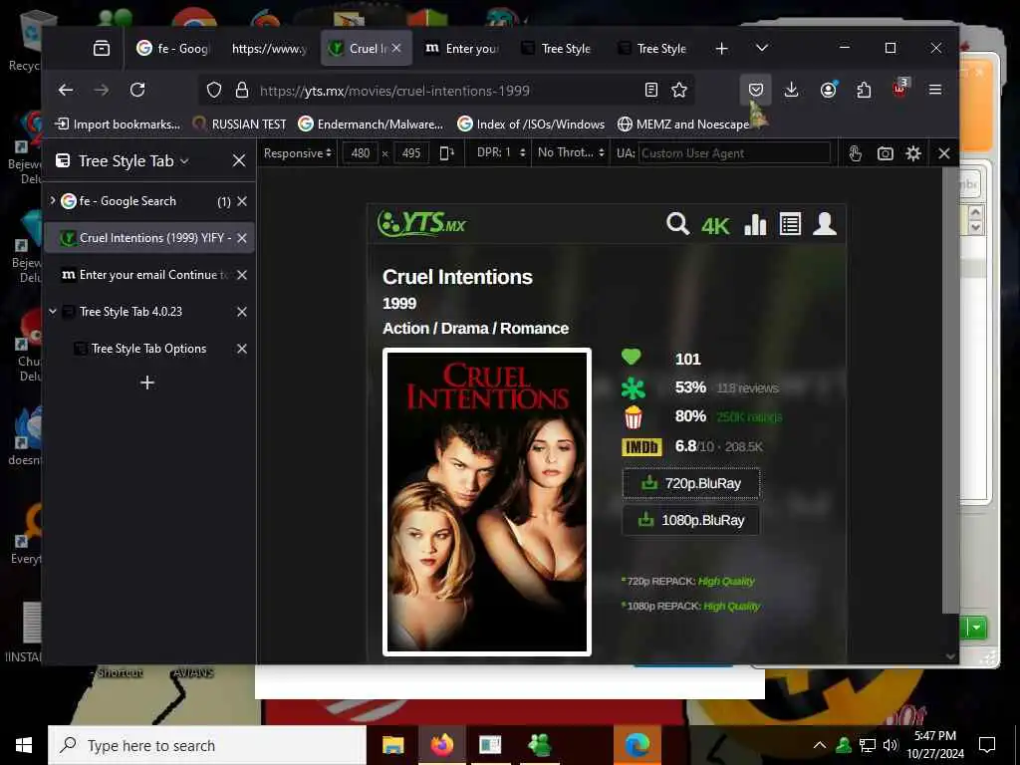Add new tab in sidebar tree
Screen dimensions: 1020x765
tap(147, 382)
